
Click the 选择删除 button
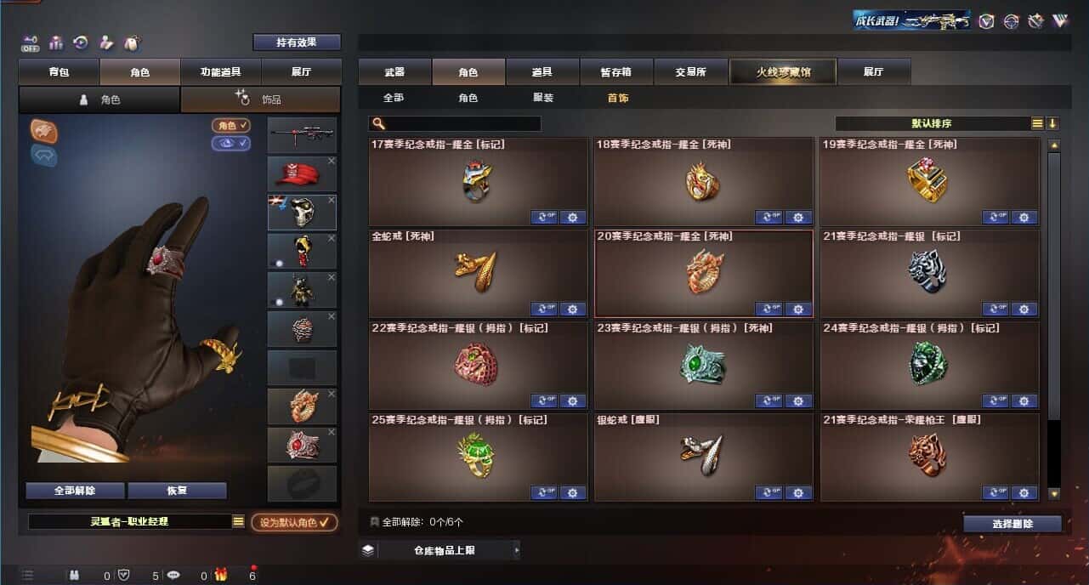[1012, 524]
